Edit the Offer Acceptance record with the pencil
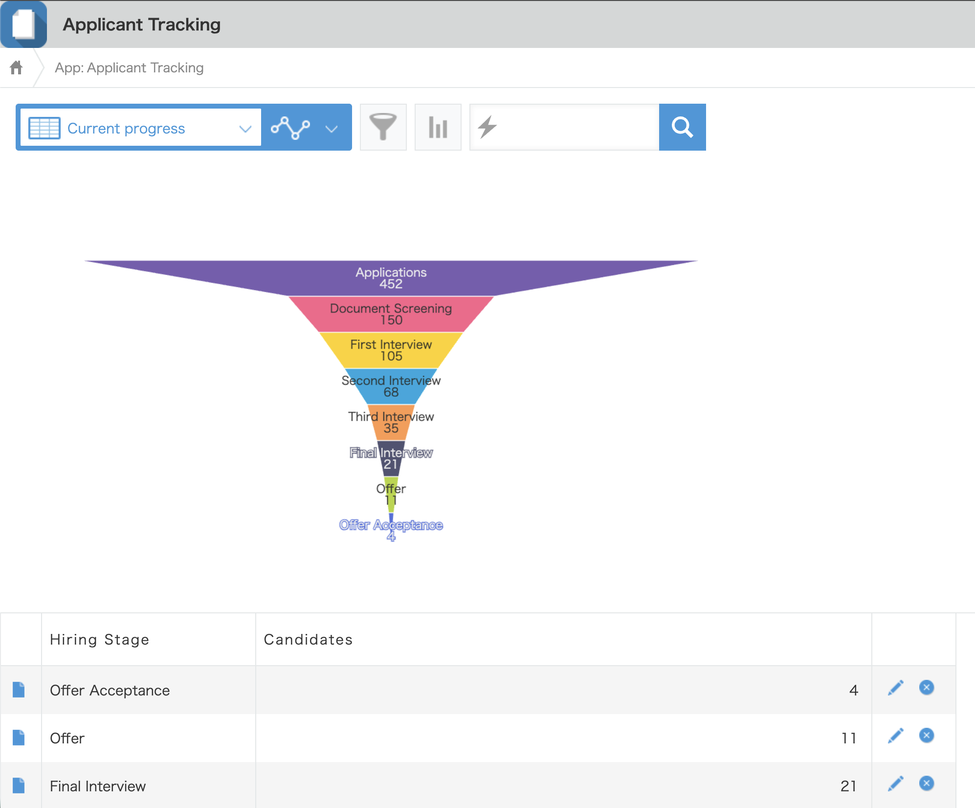The height and width of the screenshot is (808, 975). (x=896, y=688)
